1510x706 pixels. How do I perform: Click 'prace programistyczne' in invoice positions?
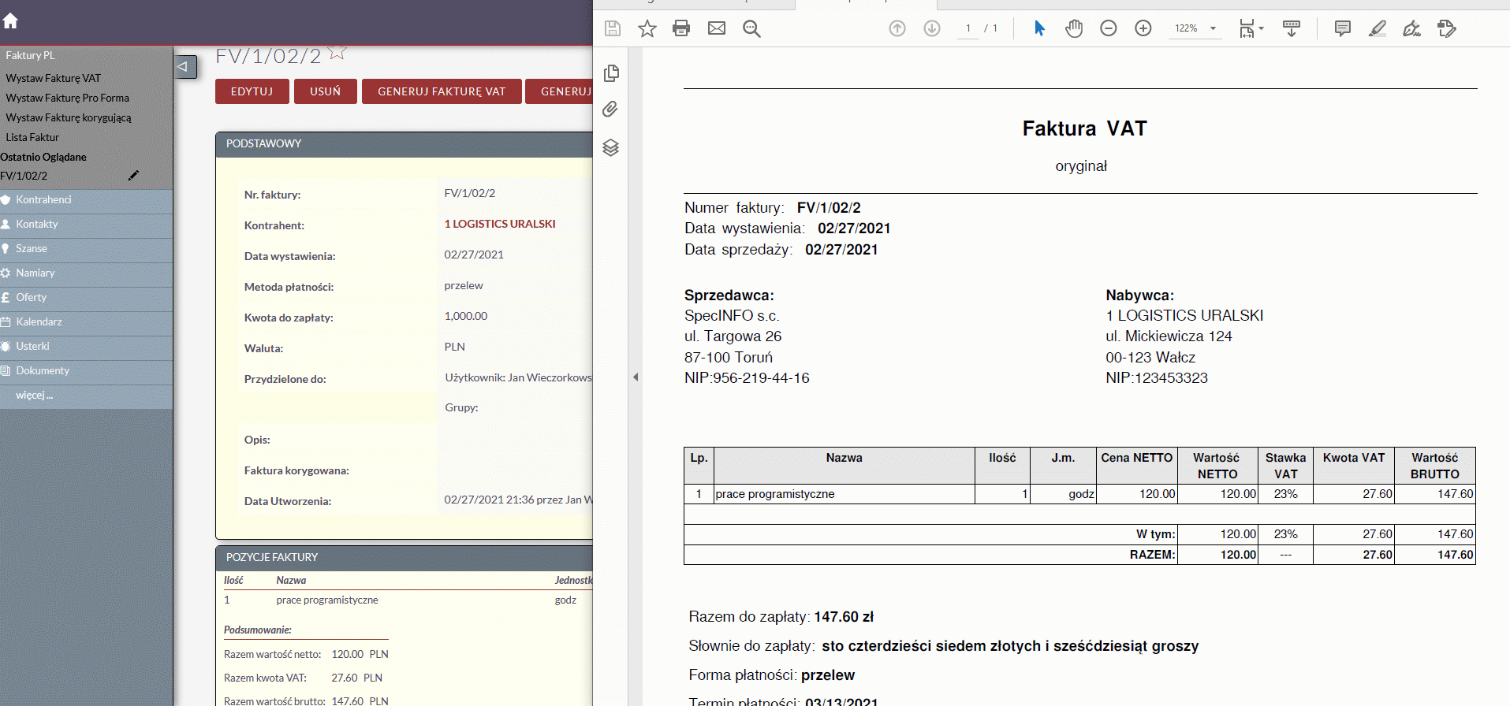click(327, 600)
